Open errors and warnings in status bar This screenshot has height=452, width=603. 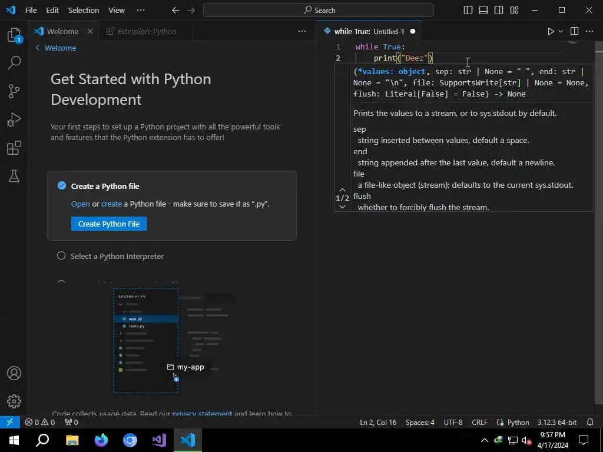point(40,422)
